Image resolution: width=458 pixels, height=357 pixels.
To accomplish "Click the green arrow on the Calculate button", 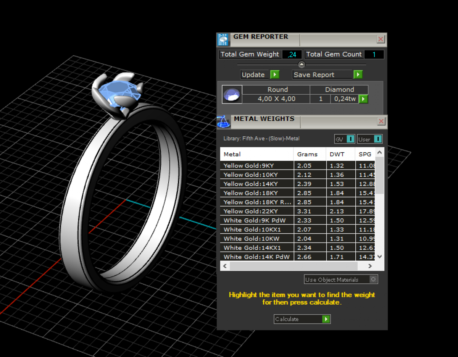I will (x=326, y=319).
